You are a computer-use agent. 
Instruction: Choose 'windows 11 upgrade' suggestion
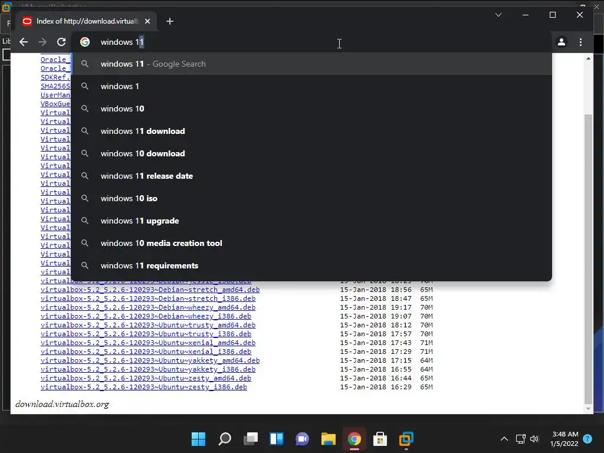[x=311, y=221]
